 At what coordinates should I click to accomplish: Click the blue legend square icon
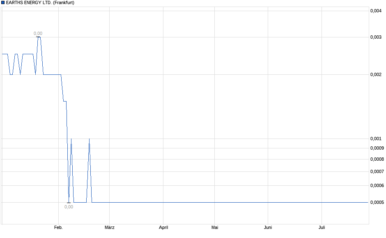tap(3, 3)
